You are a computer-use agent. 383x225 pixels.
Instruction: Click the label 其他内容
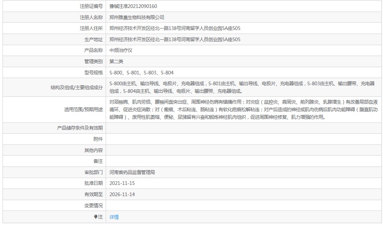point(93,150)
